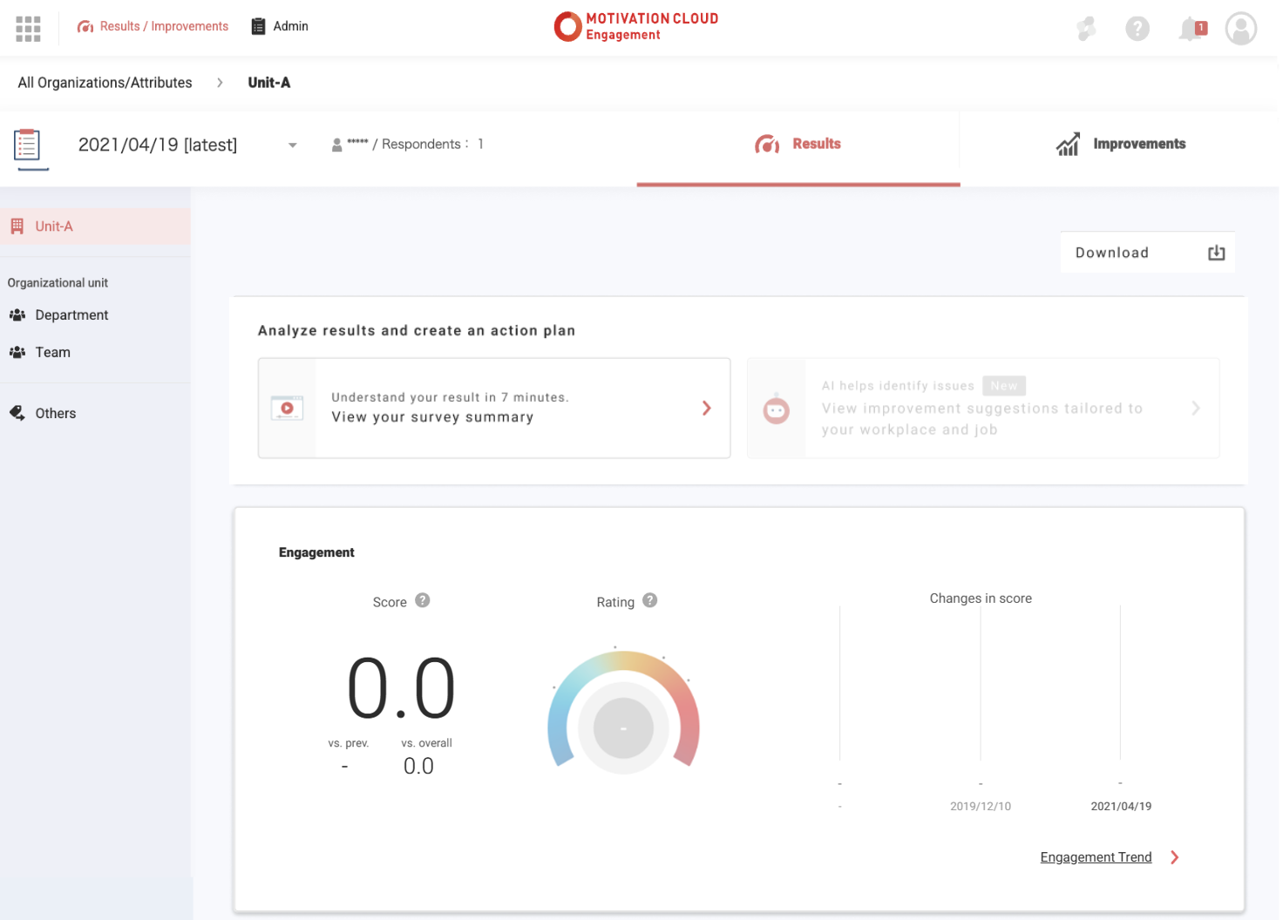Click chevron on AI improvement suggestions card

click(x=1196, y=408)
